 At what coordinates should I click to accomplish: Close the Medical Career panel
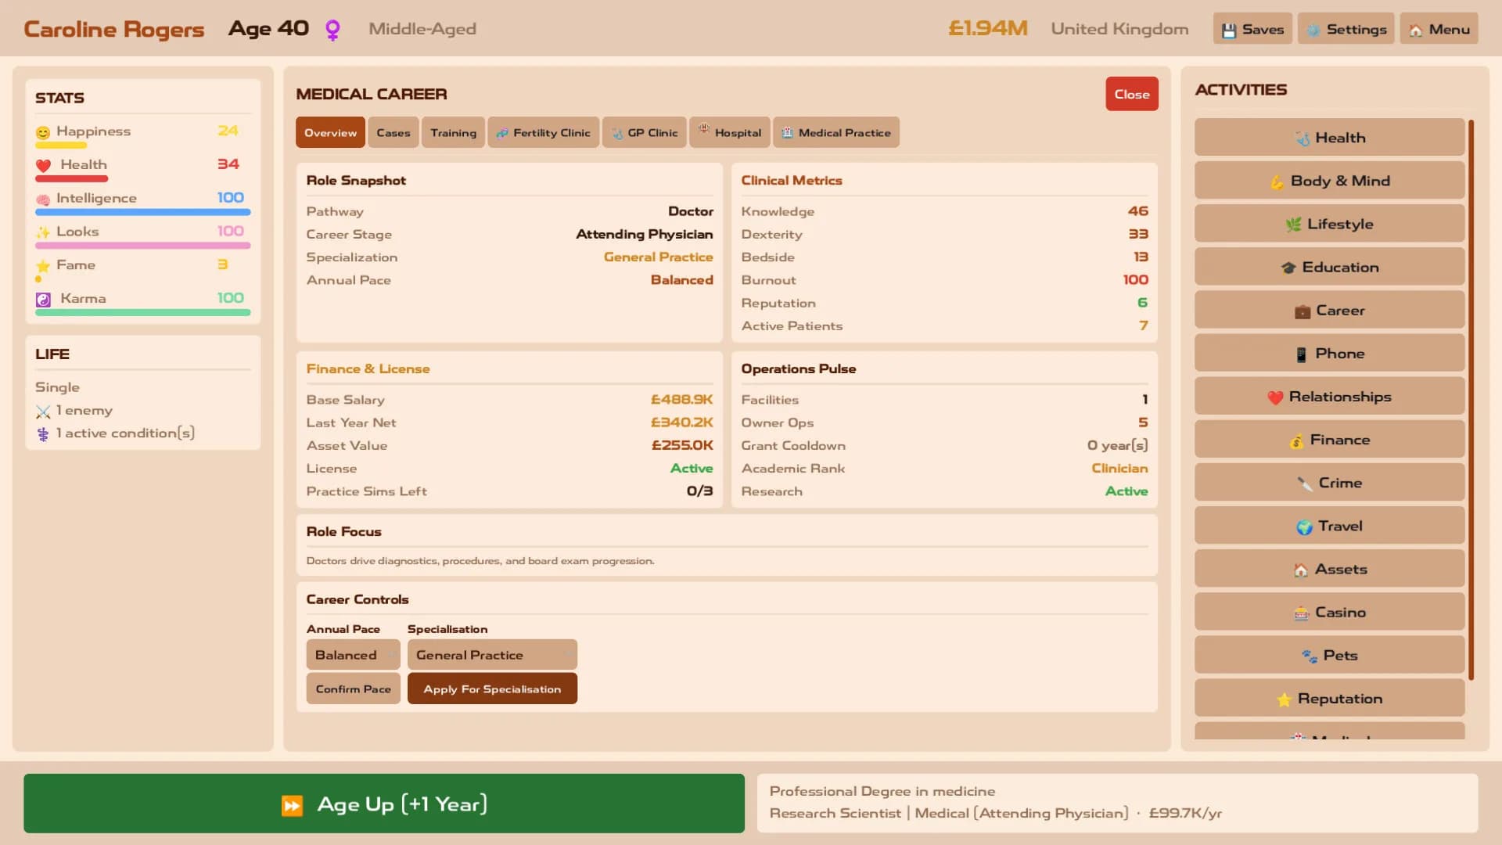click(x=1131, y=94)
